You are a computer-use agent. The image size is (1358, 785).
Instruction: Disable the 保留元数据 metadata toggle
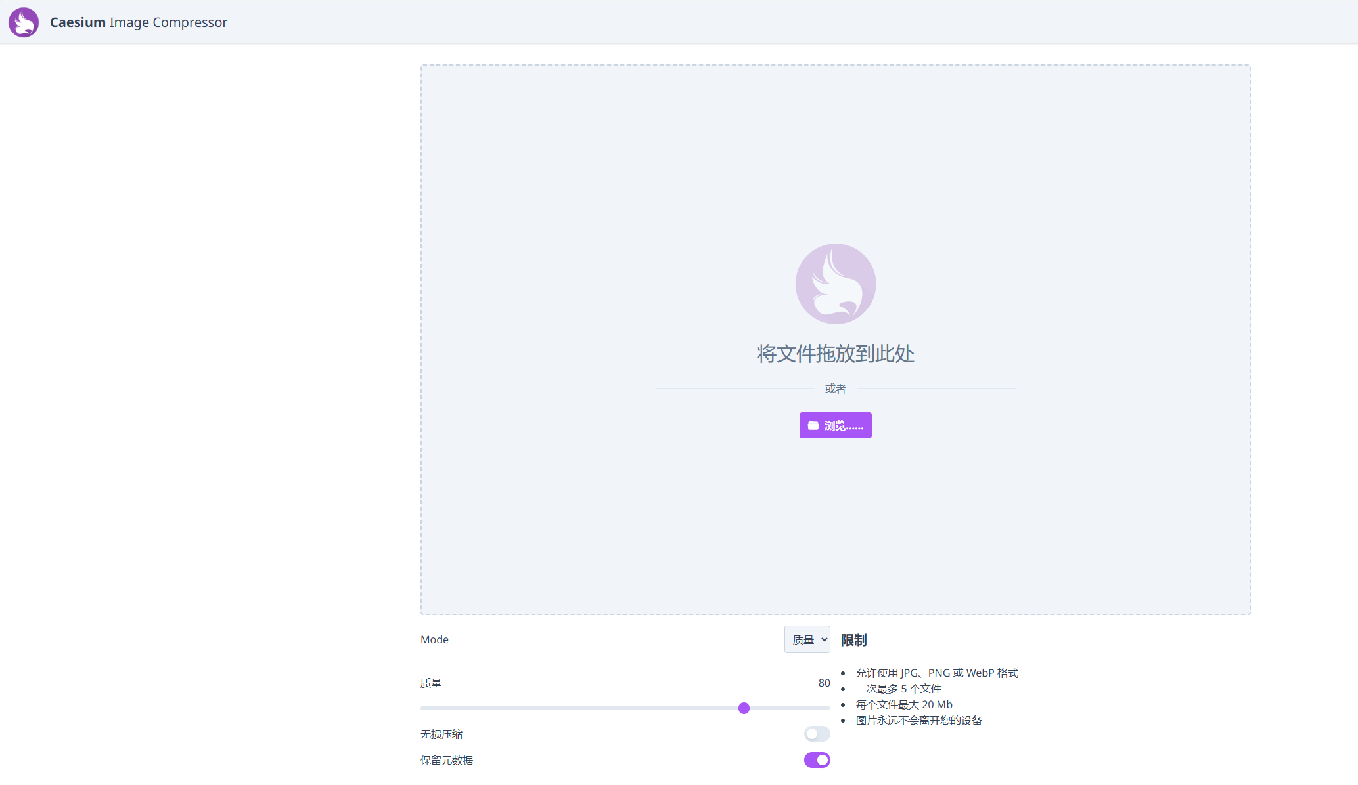tap(817, 760)
